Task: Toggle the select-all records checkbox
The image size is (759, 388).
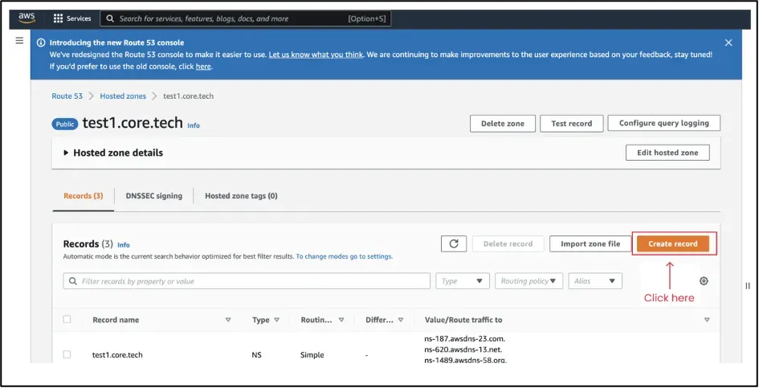Action: (67, 319)
